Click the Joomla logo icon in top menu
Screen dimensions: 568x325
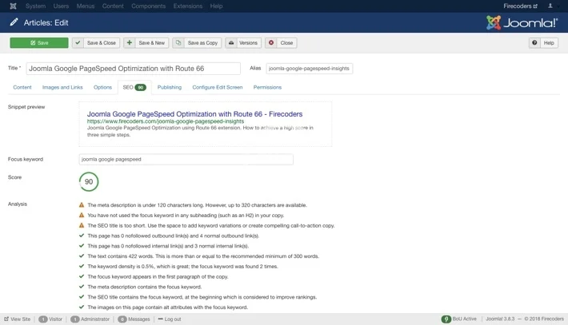tap(13, 6)
